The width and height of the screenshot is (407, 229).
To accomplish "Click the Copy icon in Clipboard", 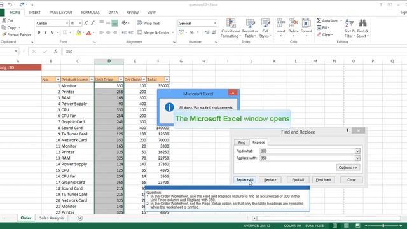I will 4,27.
